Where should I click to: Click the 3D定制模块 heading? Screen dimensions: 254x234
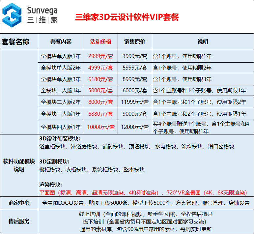54,162
